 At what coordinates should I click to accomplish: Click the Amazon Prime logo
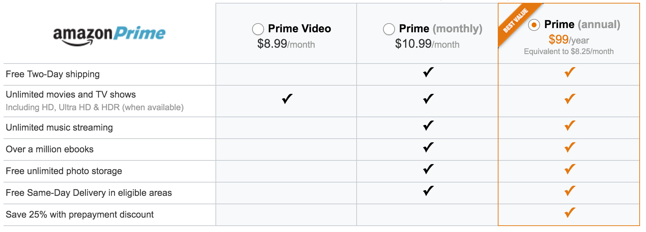(109, 36)
